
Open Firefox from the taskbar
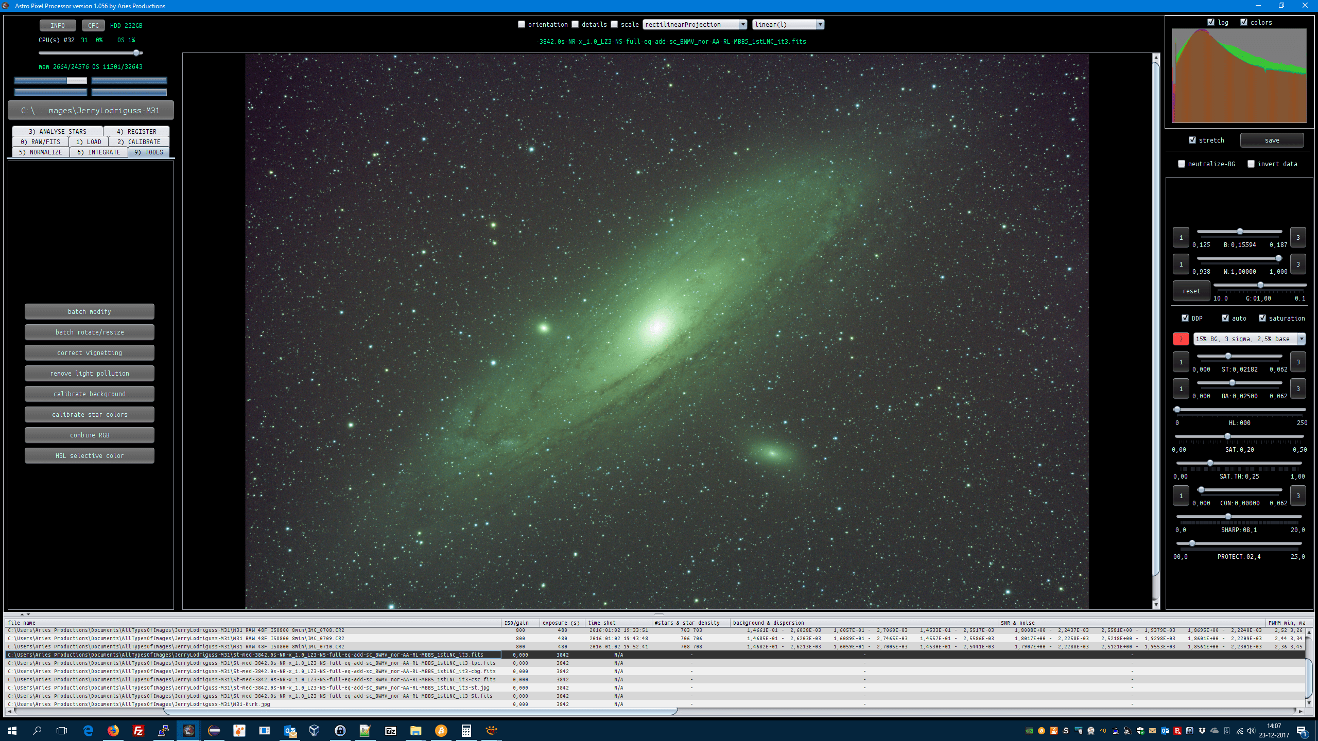click(113, 730)
